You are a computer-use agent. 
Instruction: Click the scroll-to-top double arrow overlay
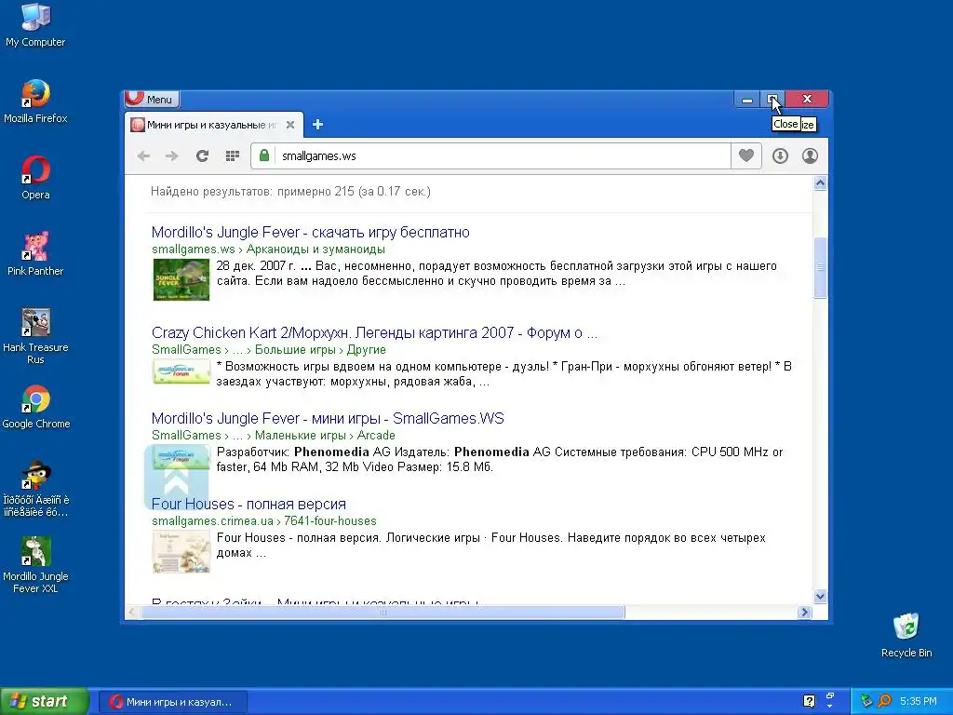[176, 478]
